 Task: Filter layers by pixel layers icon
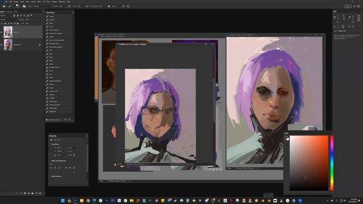point(14,15)
